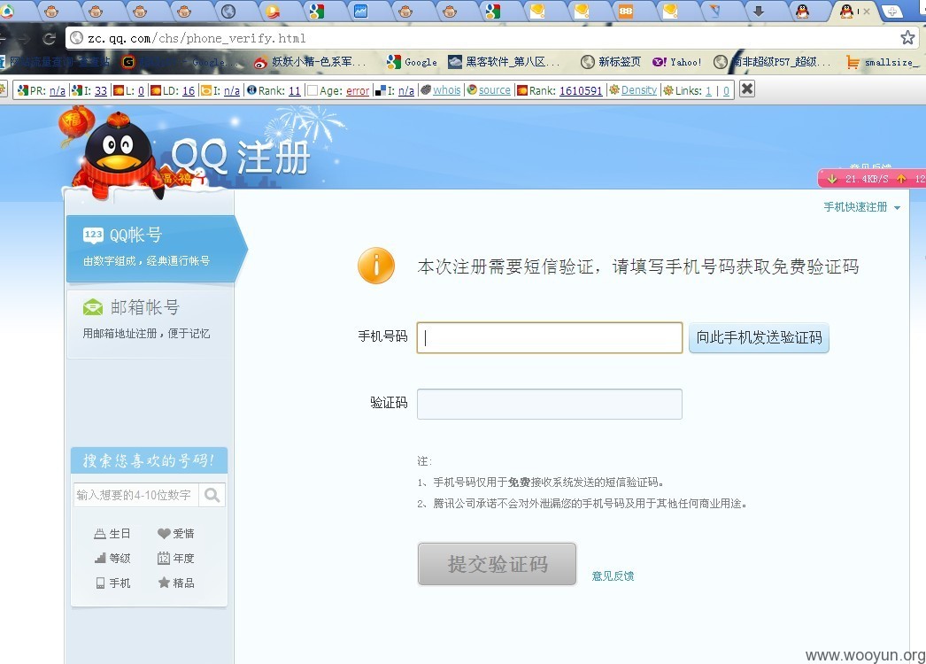This screenshot has height=664, width=926.
Task: Close the SEO toolbar with X button
Action: tap(747, 89)
